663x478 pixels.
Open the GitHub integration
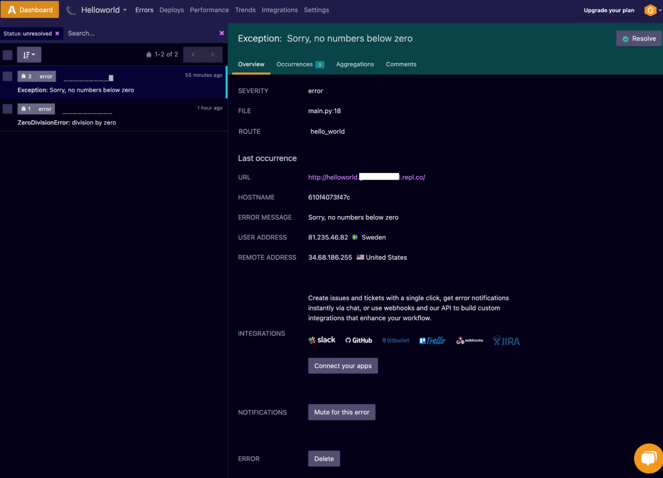pyautogui.click(x=358, y=340)
